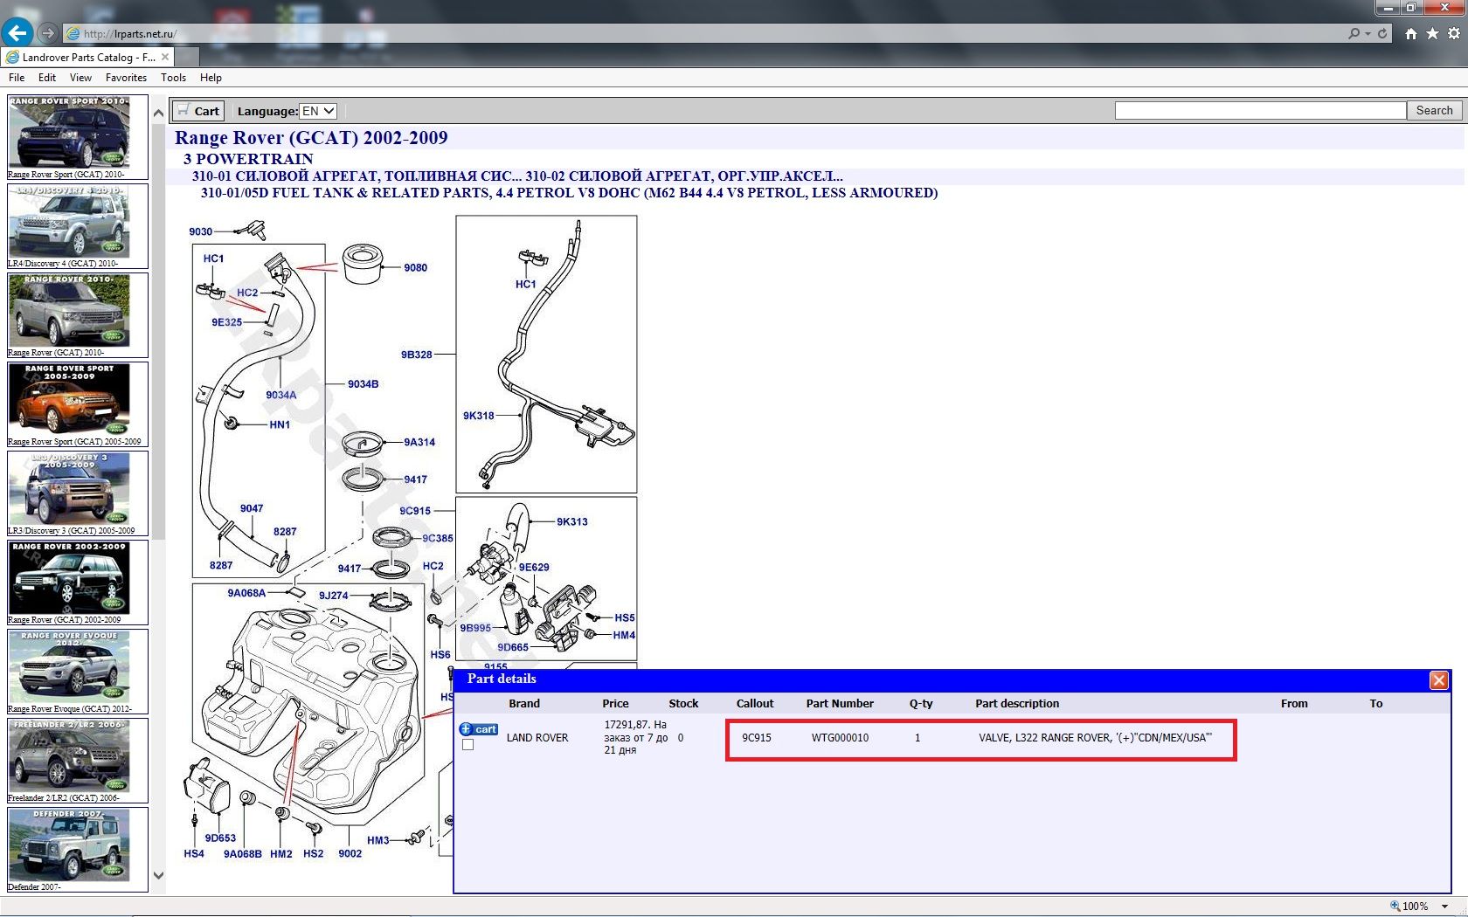Screen dimensions: 1468x917
Task: Close the Landrover Parts Catalog tab
Action: click(x=165, y=57)
